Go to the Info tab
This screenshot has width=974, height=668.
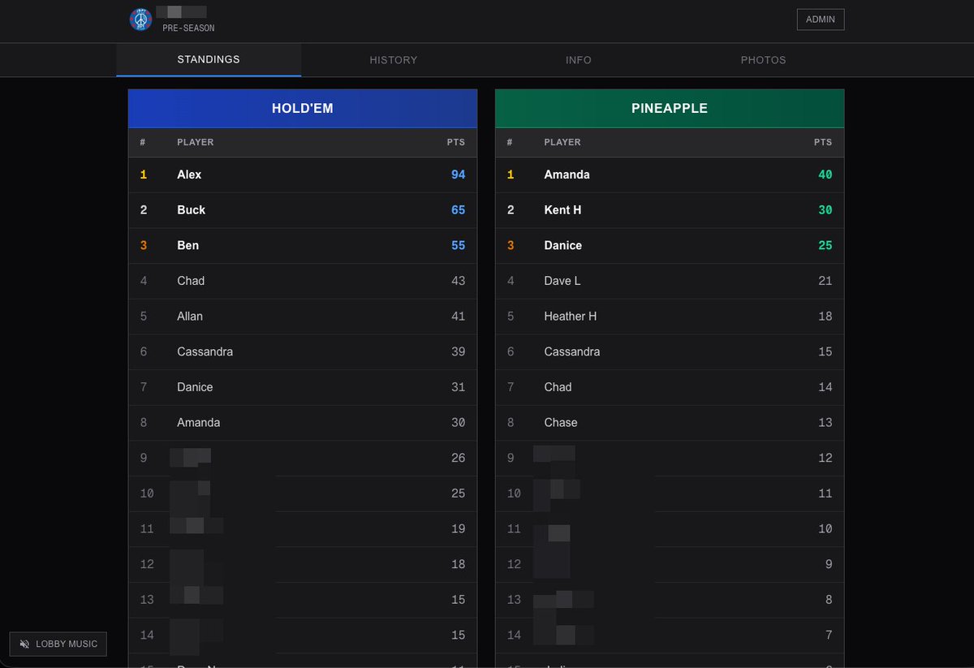(579, 60)
